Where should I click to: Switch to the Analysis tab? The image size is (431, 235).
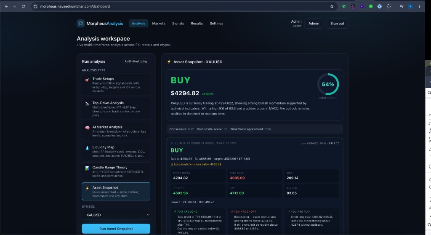point(138,24)
